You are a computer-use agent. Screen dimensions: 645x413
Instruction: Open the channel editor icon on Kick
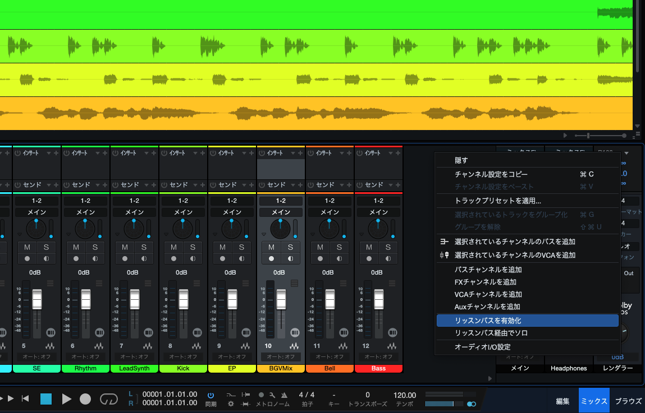coord(197,346)
